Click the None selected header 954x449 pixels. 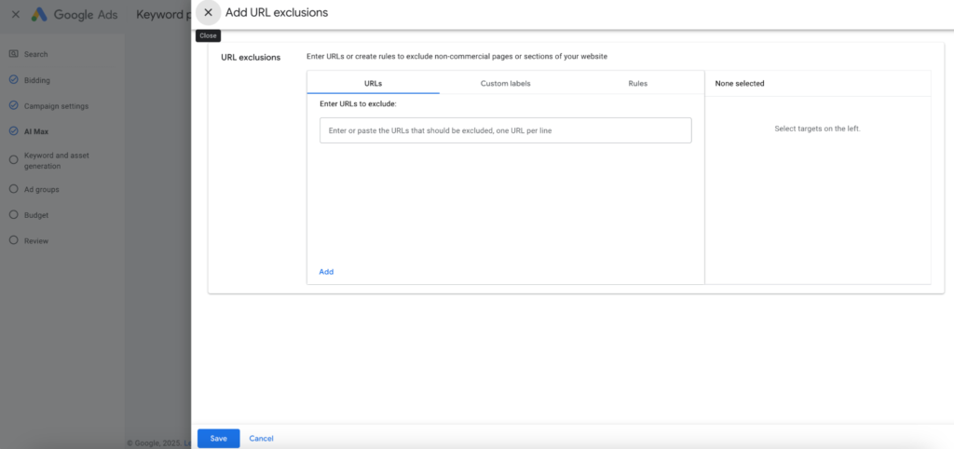point(740,83)
